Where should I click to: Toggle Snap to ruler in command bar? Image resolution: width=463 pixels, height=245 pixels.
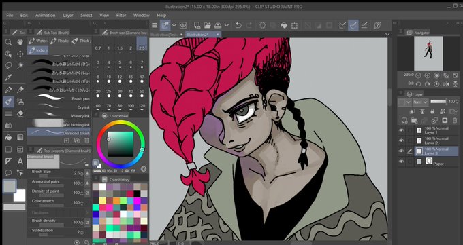[342, 25]
